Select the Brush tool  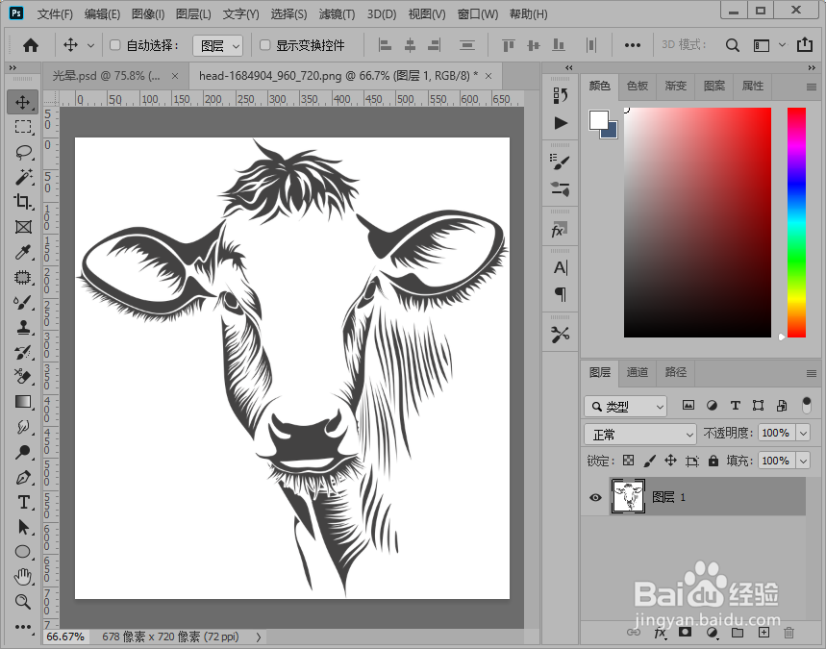click(x=23, y=302)
